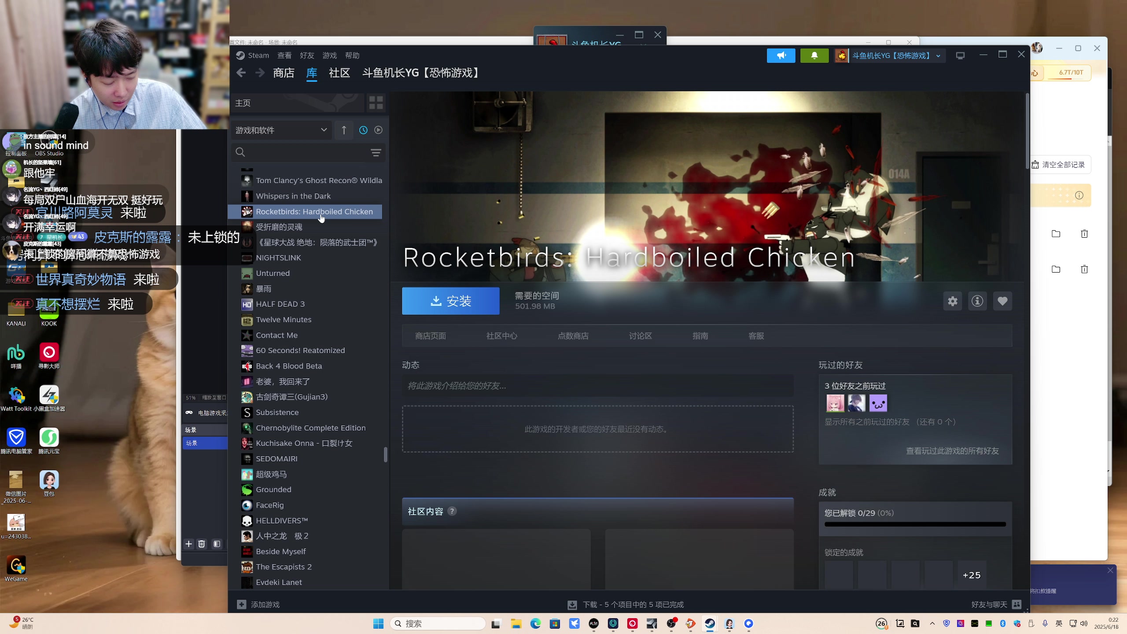The image size is (1127, 634).
Task: Click the Steam back navigation arrow
Action: click(x=241, y=73)
